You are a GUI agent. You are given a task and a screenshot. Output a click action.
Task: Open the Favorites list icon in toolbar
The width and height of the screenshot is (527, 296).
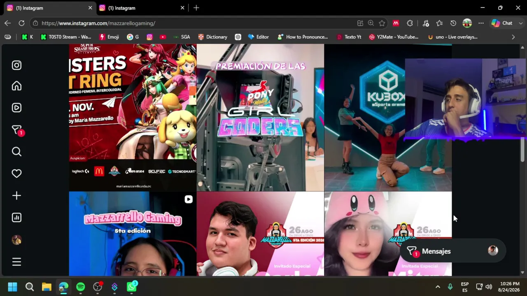pyautogui.click(x=439, y=23)
